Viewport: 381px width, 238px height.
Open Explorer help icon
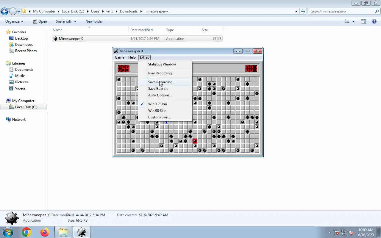pyautogui.click(x=374, y=21)
